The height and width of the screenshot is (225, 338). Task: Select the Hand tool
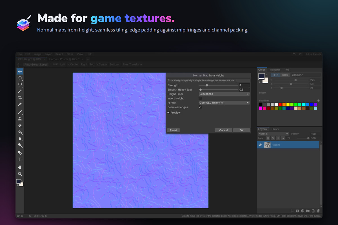[20, 167]
